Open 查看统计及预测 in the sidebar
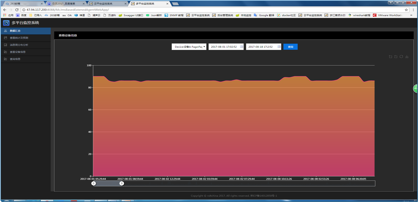This screenshot has height=202, width=418. click(x=19, y=38)
